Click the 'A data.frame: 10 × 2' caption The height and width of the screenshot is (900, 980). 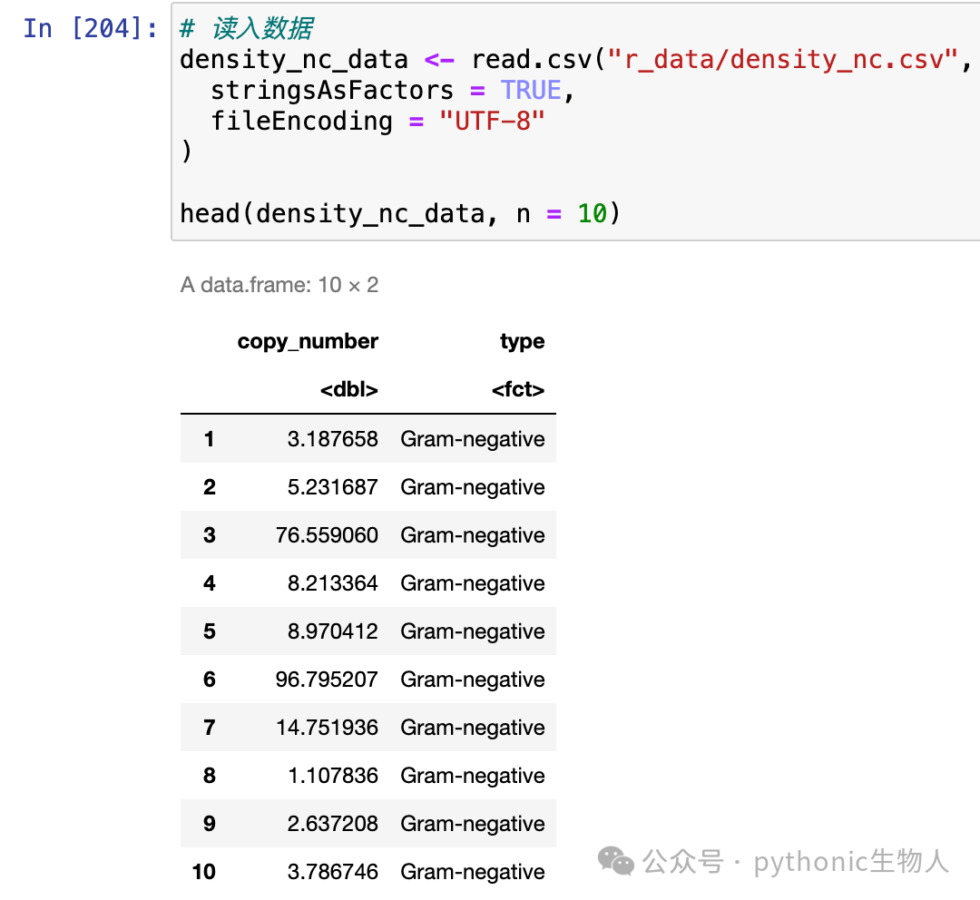coord(279,285)
